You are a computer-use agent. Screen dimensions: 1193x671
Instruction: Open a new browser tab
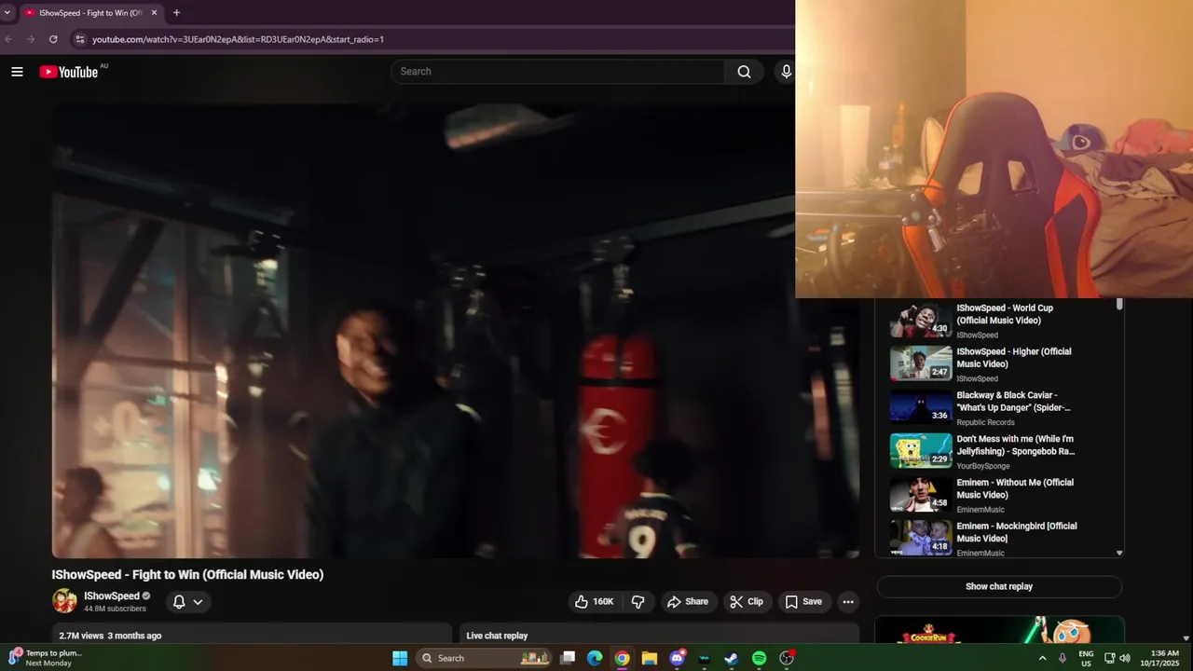point(176,13)
